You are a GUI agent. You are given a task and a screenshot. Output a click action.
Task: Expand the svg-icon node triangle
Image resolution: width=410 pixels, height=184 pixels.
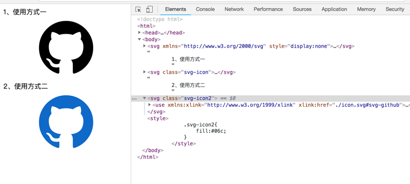(x=145, y=72)
